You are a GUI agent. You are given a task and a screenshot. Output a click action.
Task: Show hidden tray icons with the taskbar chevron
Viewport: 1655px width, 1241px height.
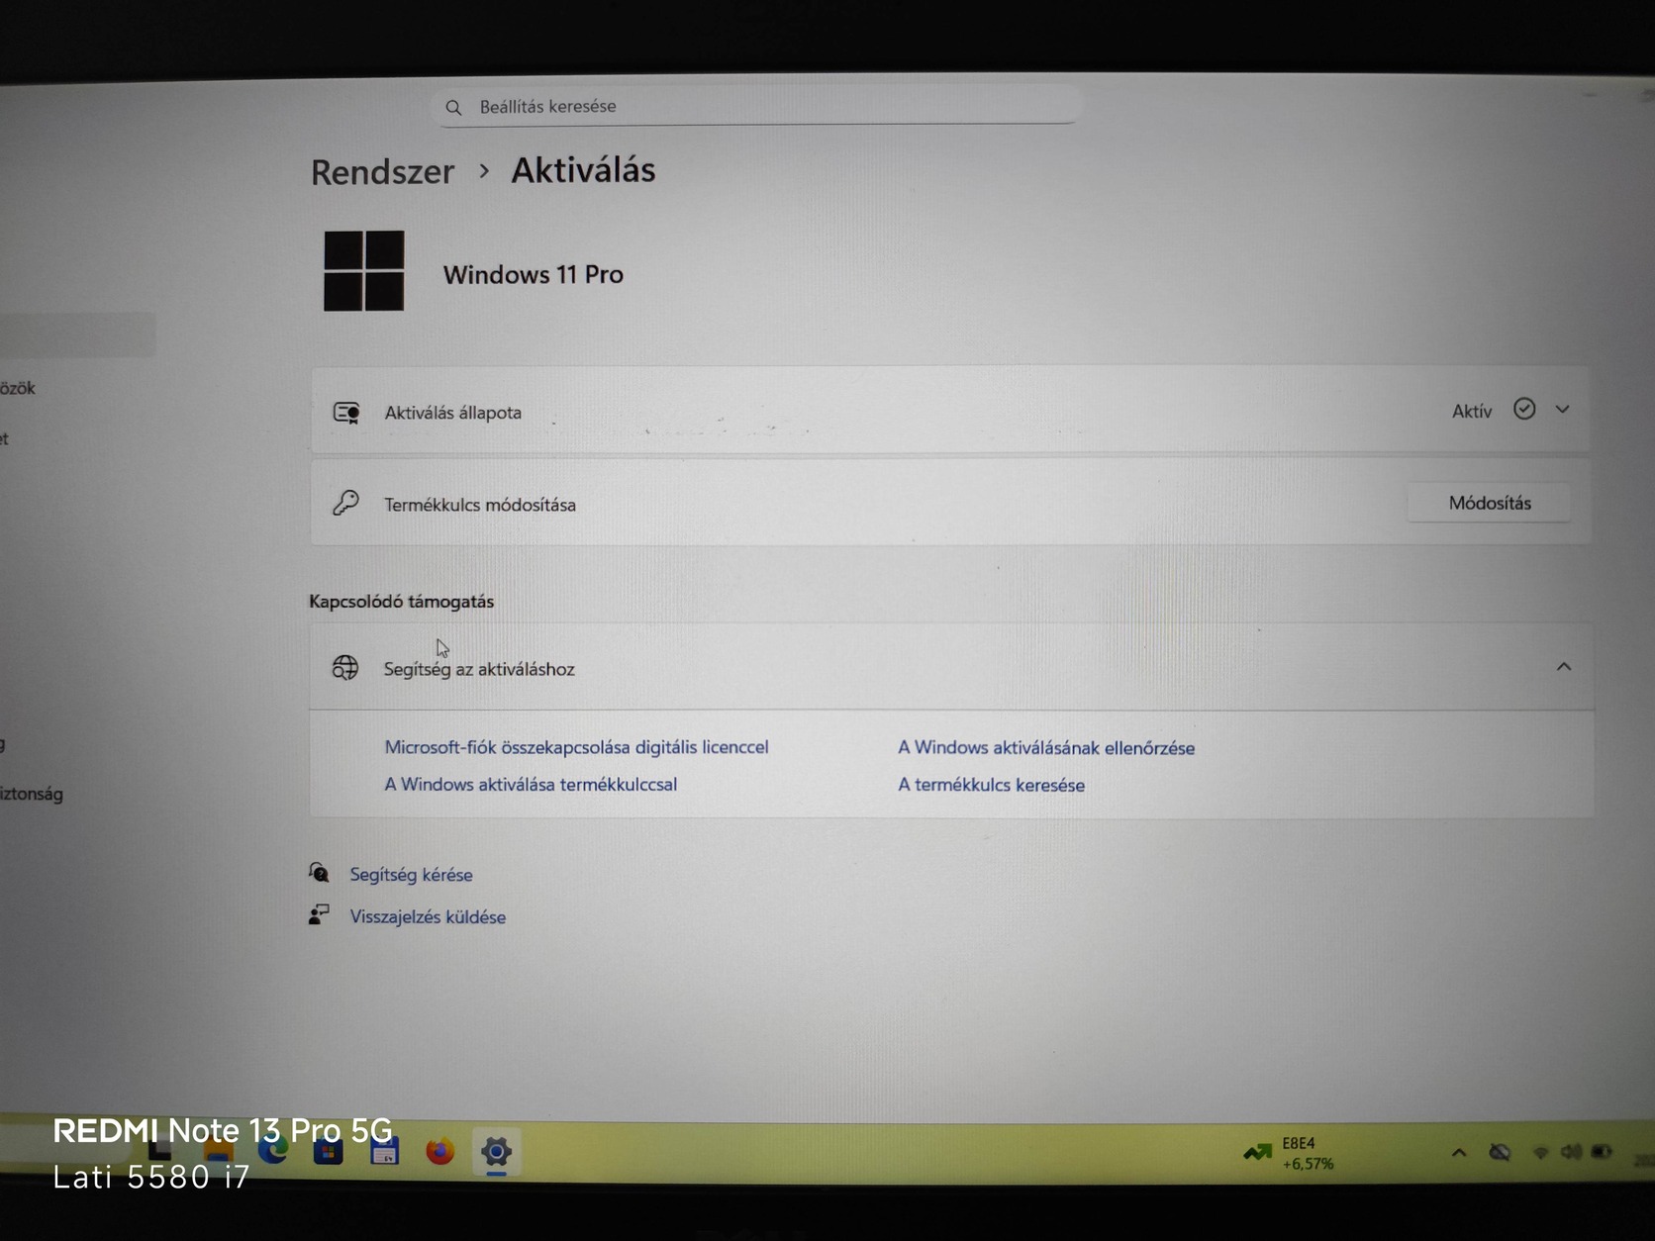click(x=1459, y=1153)
